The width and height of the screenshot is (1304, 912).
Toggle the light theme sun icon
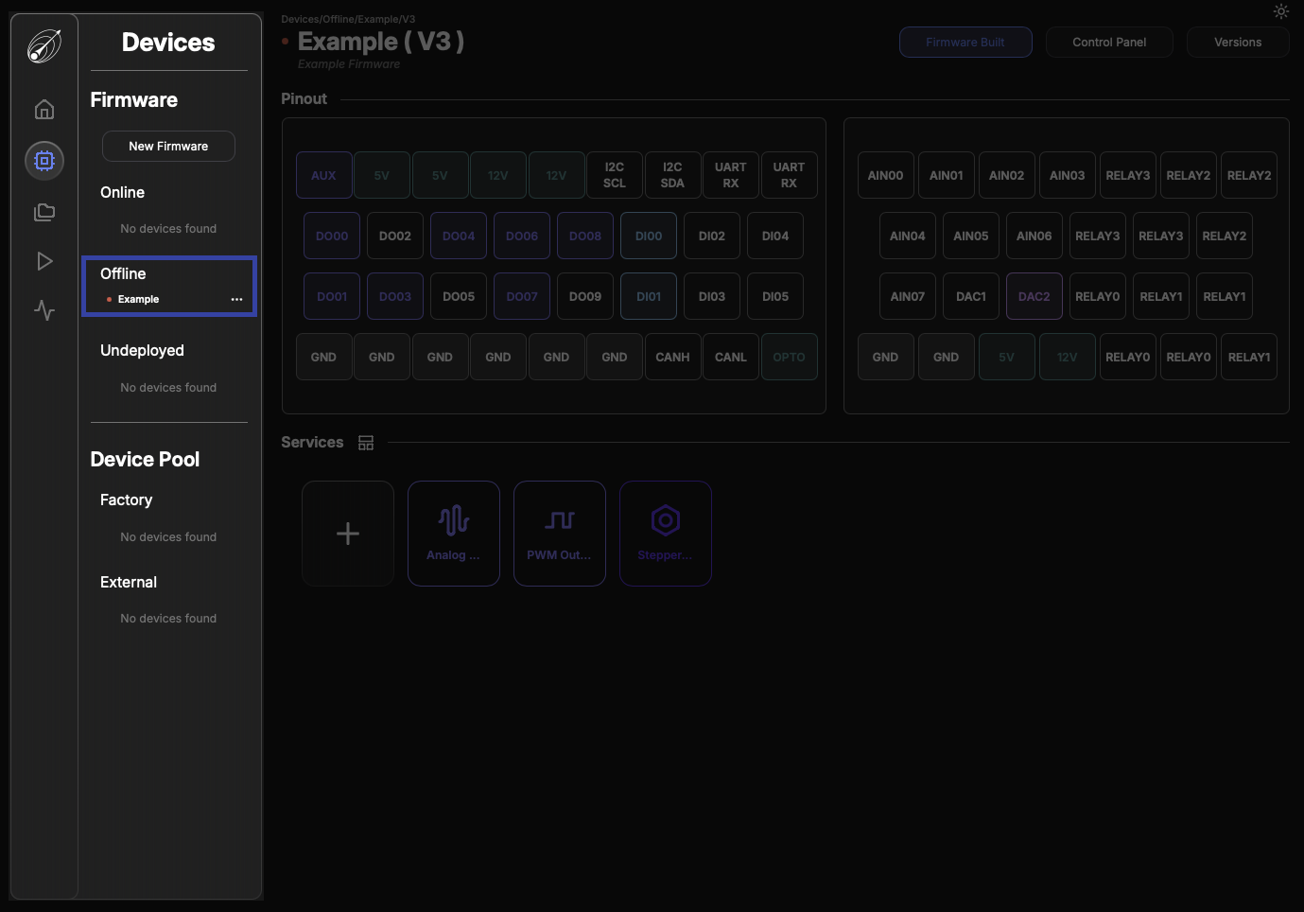pyautogui.click(x=1280, y=11)
